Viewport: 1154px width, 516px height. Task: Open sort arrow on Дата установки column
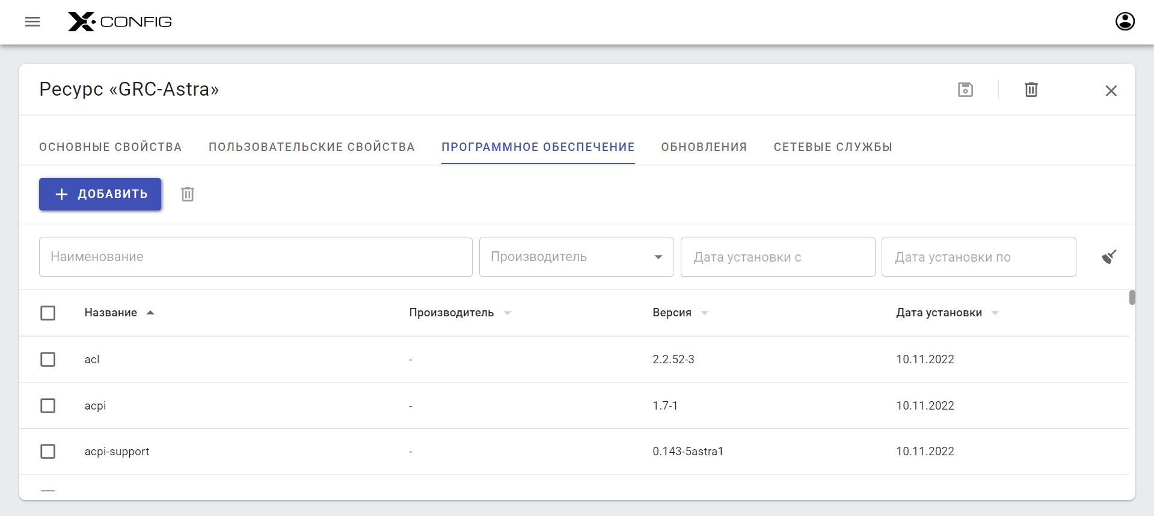point(995,313)
